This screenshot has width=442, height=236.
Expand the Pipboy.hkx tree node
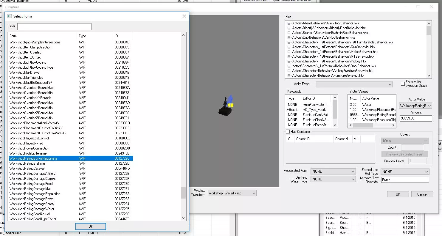(289, 61)
